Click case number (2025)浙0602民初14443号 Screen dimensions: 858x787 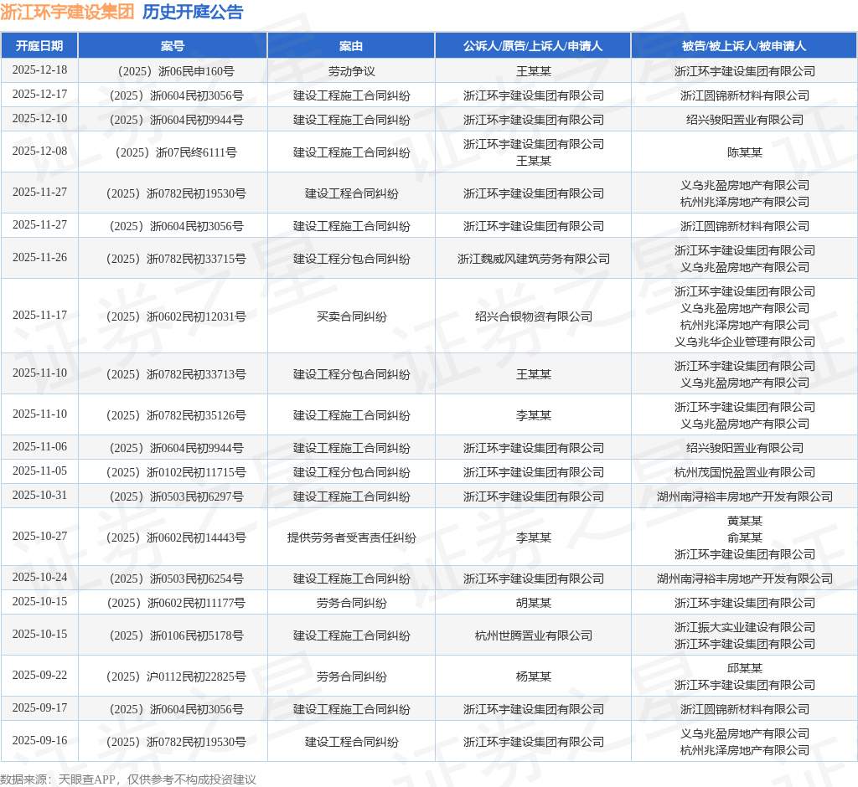coord(173,538)
